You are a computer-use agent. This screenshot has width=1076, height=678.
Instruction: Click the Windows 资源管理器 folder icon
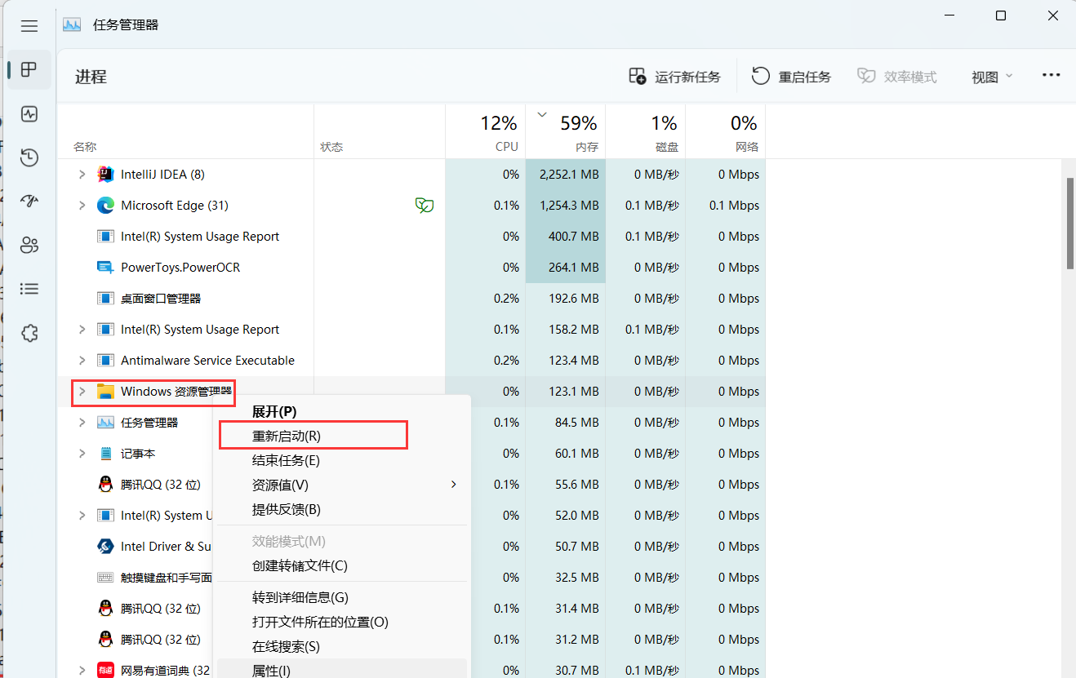click(105, 392)
